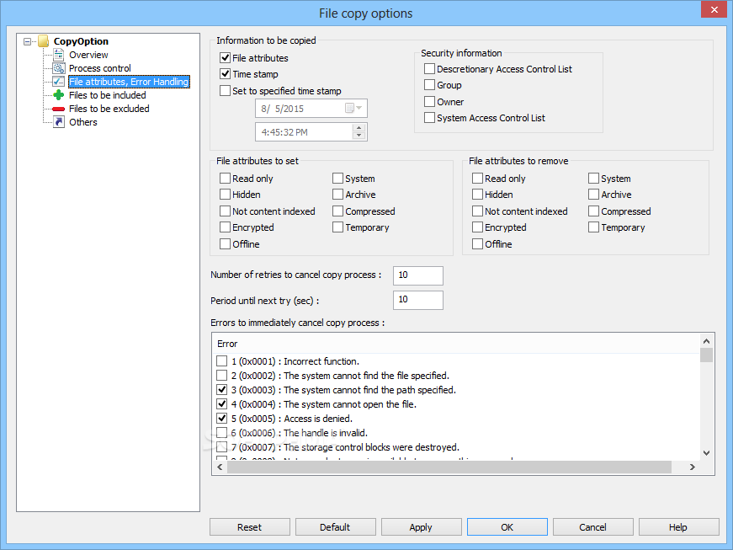The height and width of the screenshot is (550, 733).
Task: Check Encrypted in attributes to remove
Action: (x=477, y=227)
